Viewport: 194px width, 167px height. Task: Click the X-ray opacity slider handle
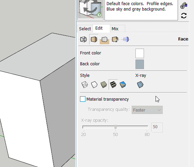pos(115,127)
